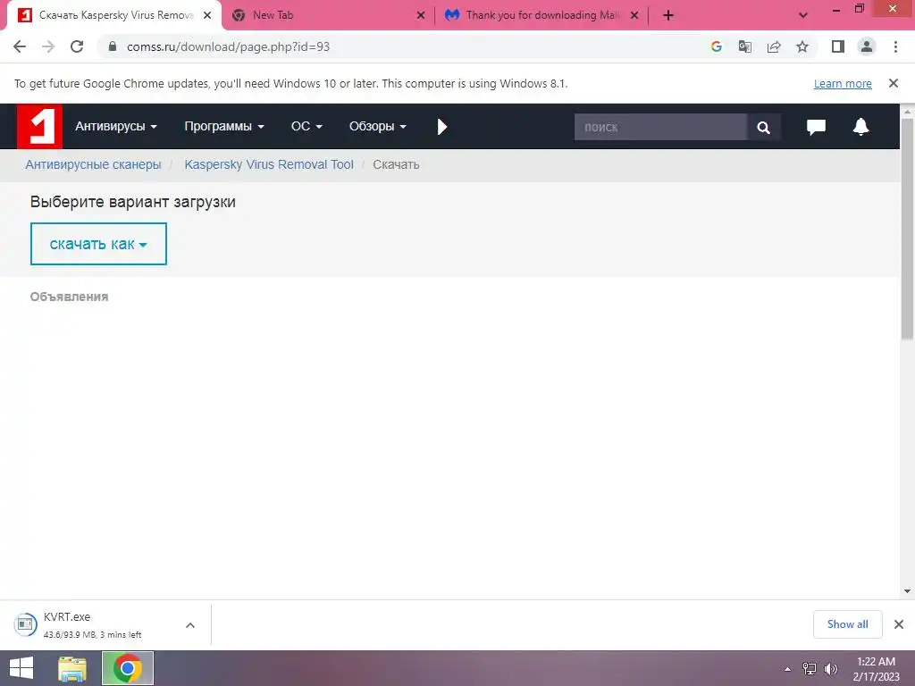Image resolution: width=915 pixels, height=686 pixels.
Task: Close the Kaspersky download tab
Action: [207, 15]
